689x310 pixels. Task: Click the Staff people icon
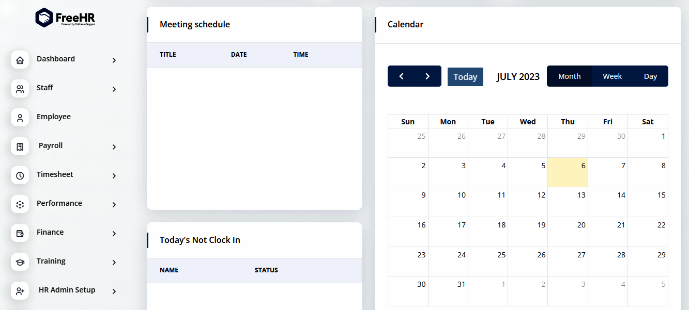pyautogui.click(x=20, y=89)
